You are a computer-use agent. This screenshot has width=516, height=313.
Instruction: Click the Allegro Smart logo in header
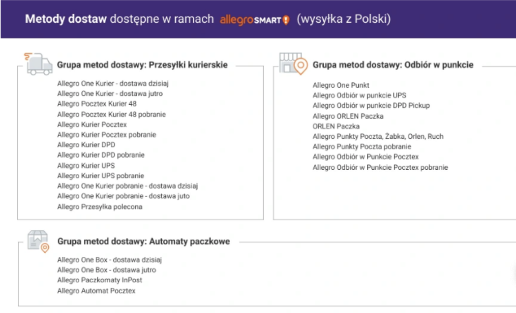[255, 20]
